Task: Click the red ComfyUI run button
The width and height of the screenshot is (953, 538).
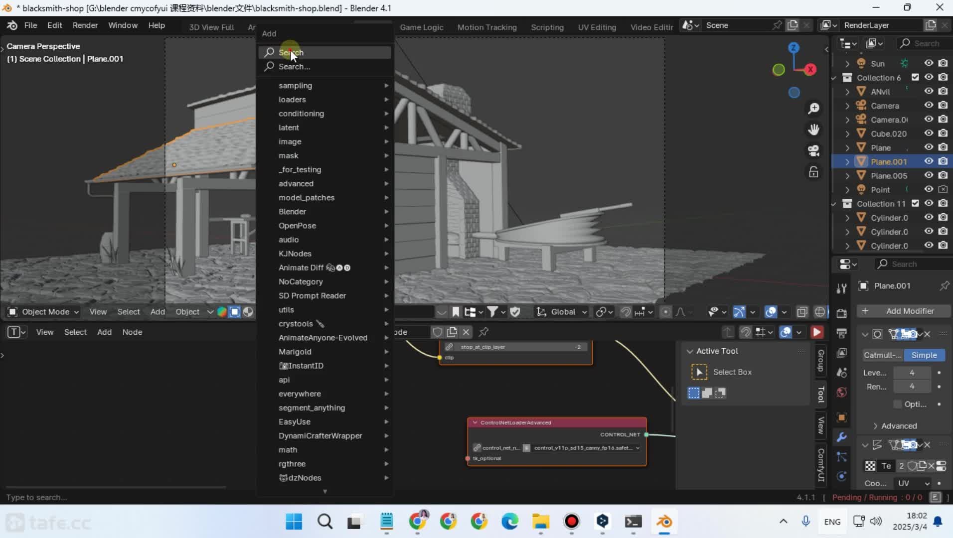Action: 817,332
